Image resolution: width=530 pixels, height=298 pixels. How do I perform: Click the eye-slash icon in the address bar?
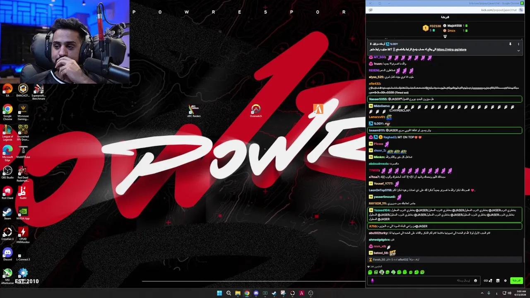[x=371, y=10]
